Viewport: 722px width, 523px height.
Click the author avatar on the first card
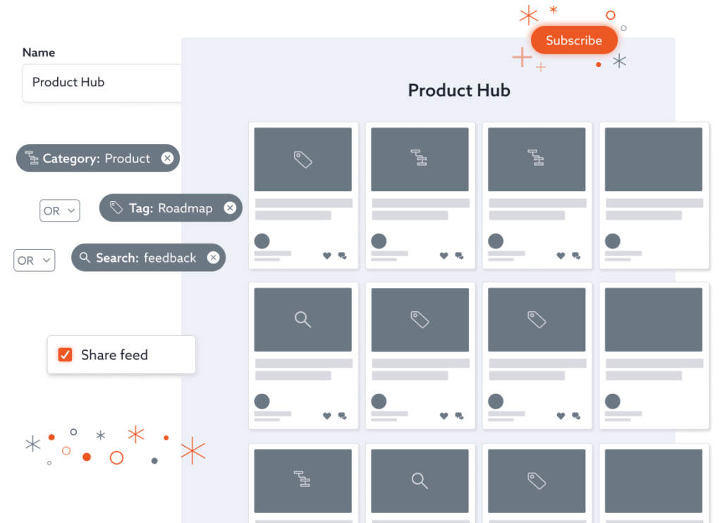262,241
